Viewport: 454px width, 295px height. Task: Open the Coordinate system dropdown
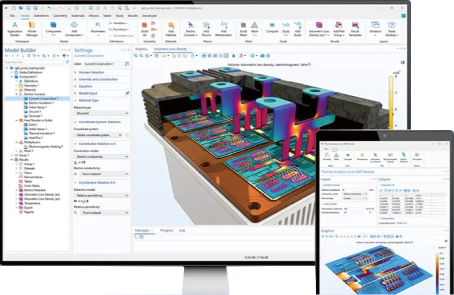[99, 135]
